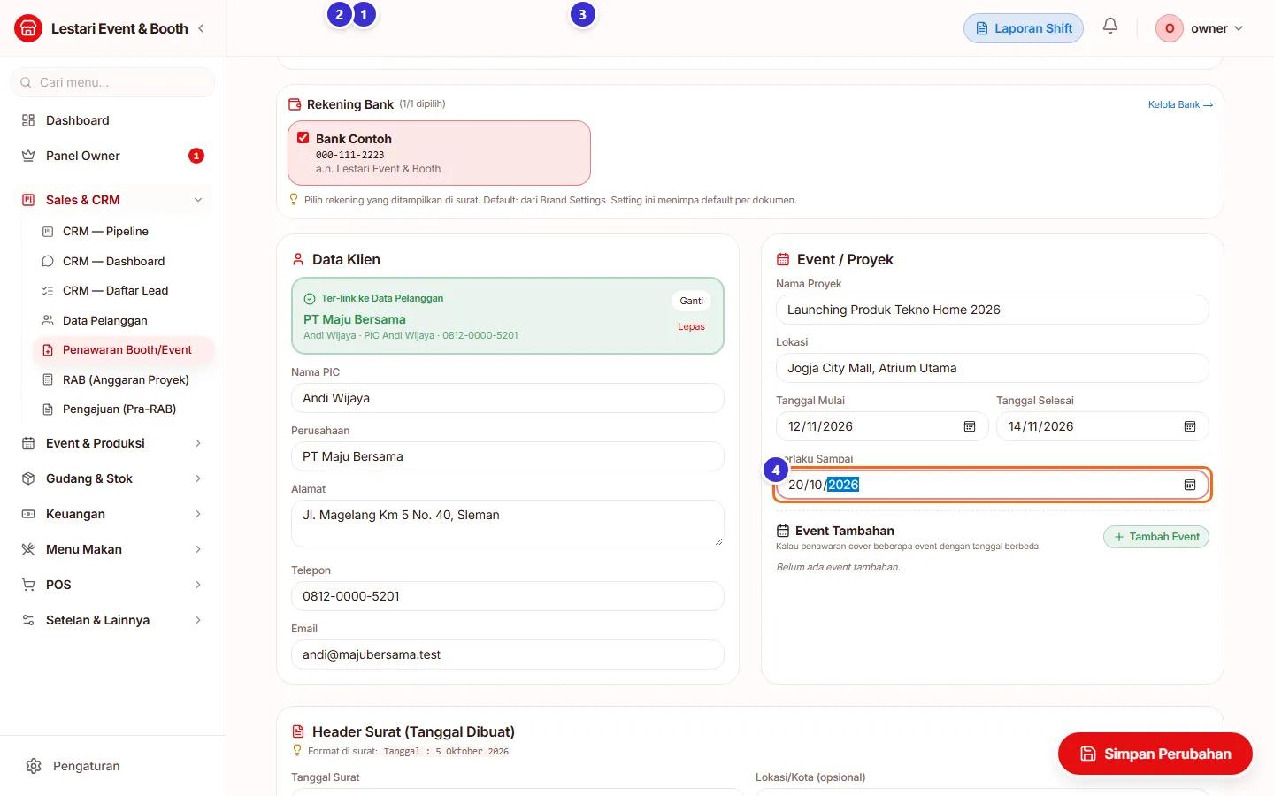Collapse the Sales & CRM menu section
This screenshot has width=1274, height=796.
pos(198,200)
